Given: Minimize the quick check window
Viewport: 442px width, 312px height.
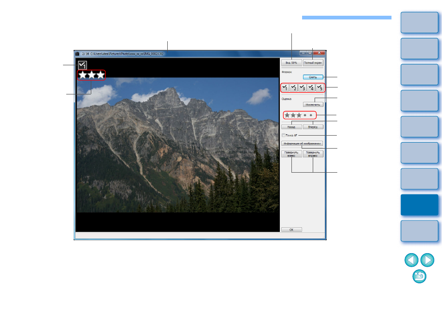Looking at the screenshot, I should click(x=303, y=53).
